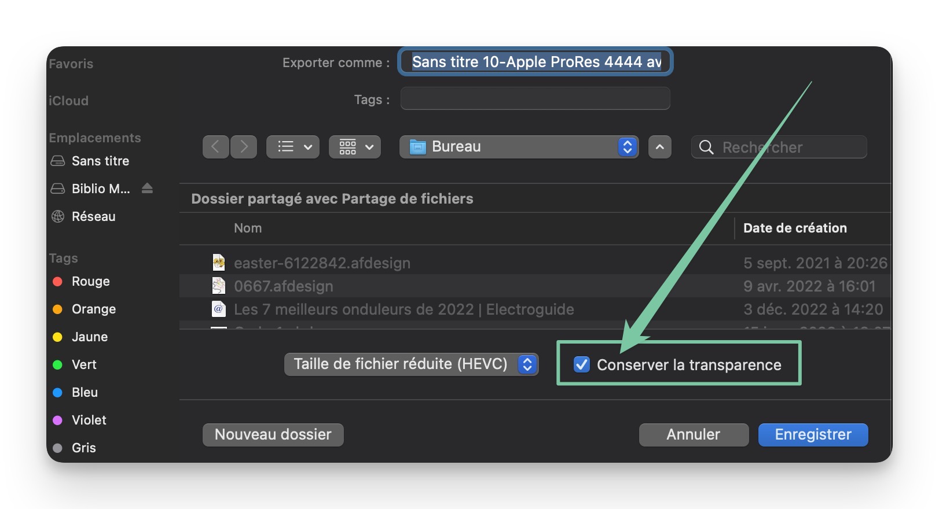939x509 pixels.
Task: Click the Nouveau dossier button
Action: tap(273, 435)
